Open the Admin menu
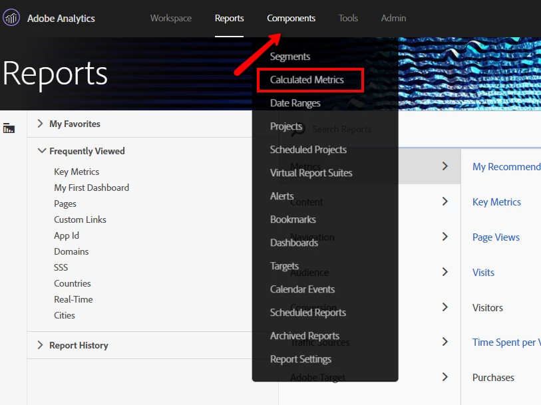 pos(393,18)
